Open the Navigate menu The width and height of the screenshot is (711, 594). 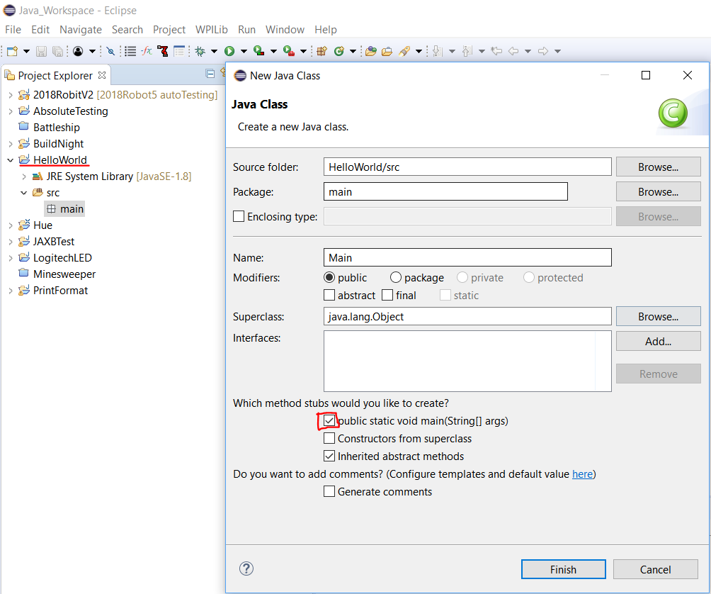[x=81, y=30]
